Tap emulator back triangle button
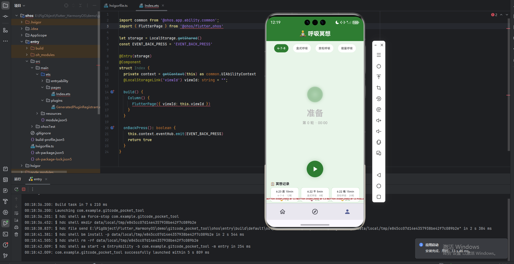The image size is (514, 264). tap(379, 175)
